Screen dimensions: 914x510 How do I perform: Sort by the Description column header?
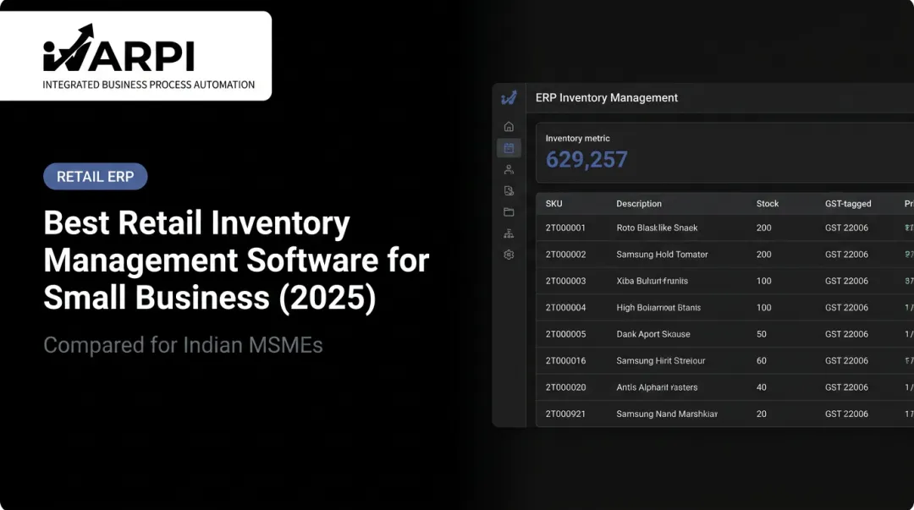(639, 204)
